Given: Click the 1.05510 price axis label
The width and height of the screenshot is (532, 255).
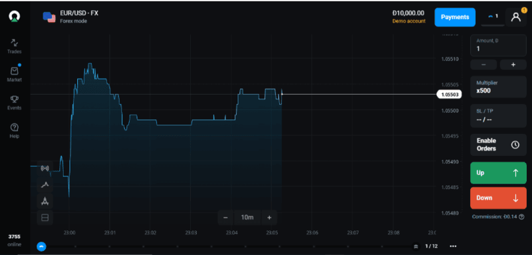Looking at the screenshot, I should click(x=450, y=59).
